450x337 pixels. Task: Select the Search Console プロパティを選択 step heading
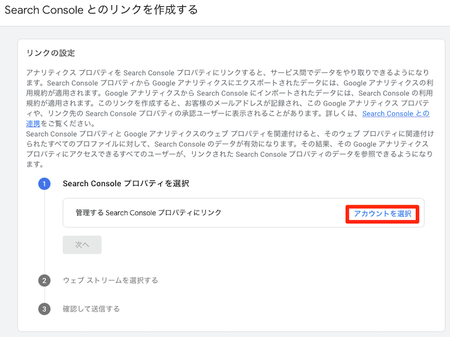coord(125,184)
